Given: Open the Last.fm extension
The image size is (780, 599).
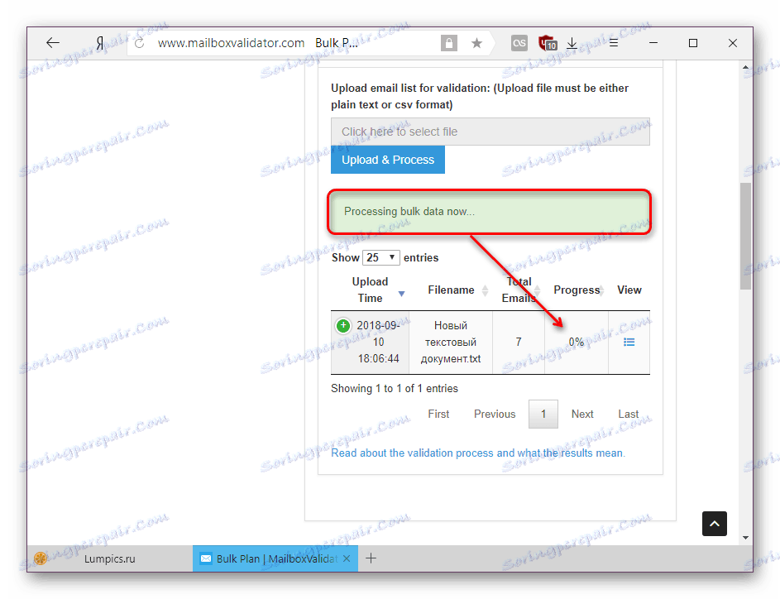Looking at the screenshot, I should pos(519,42).
